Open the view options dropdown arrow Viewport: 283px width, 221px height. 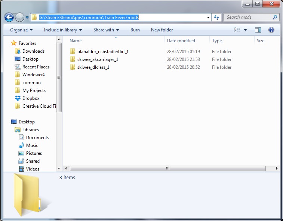246,30
